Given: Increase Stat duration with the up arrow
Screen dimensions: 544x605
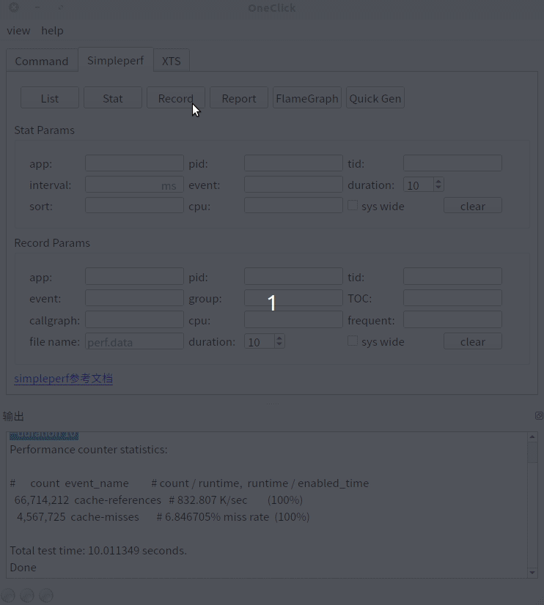Looking at the screenshot, I should (438, 180).
